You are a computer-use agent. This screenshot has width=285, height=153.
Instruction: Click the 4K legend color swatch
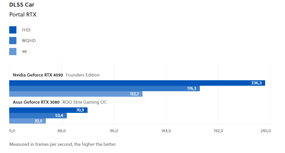click(13, 51)
